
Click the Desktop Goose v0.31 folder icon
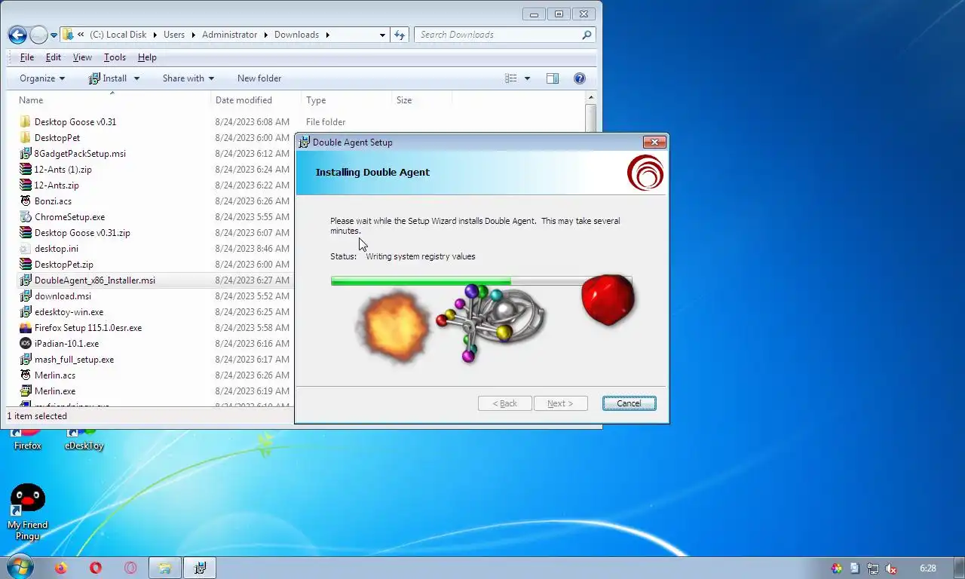(25, 121)
